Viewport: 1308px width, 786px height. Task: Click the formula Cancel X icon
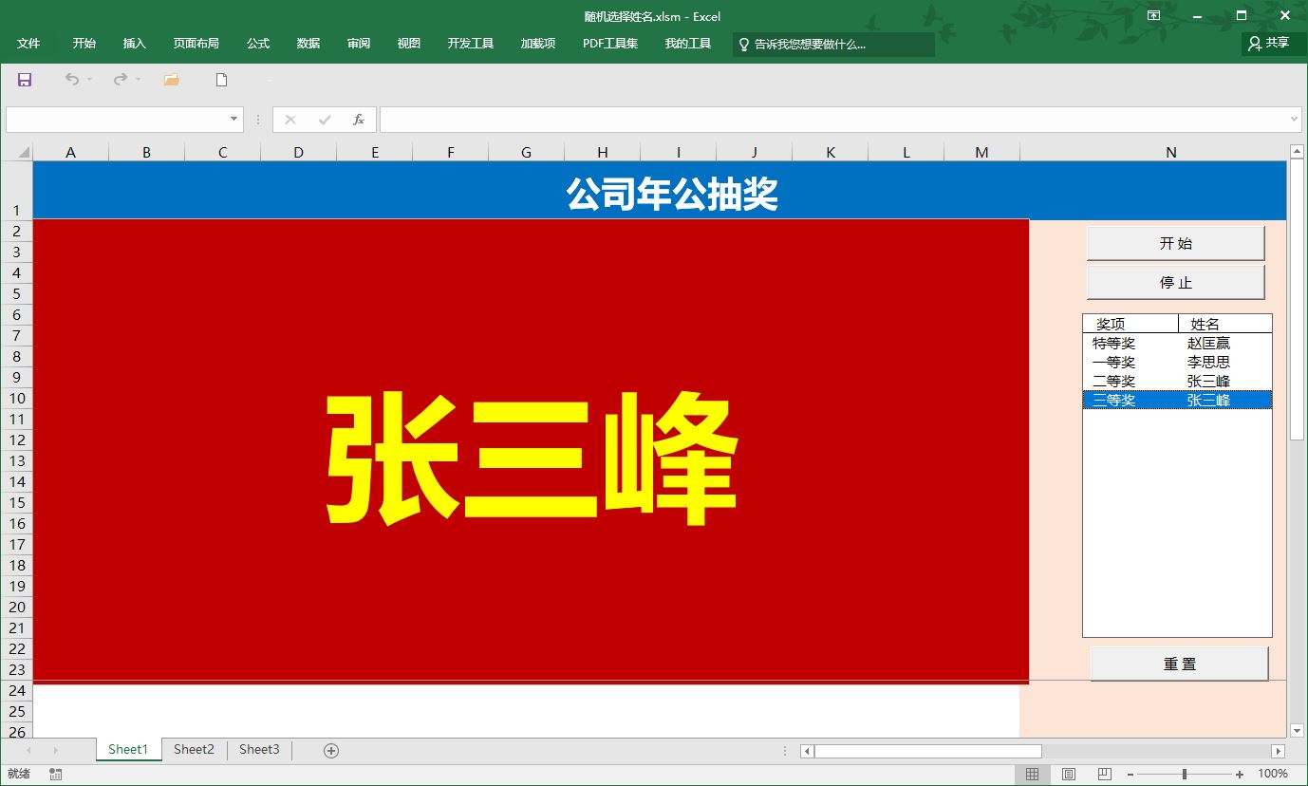(290, 120)
